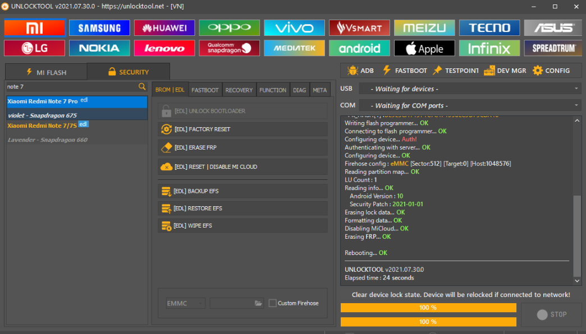Viewport: 586px width, 334px height.
Task: Open the Apple brand tile
Action: point(424,48)
